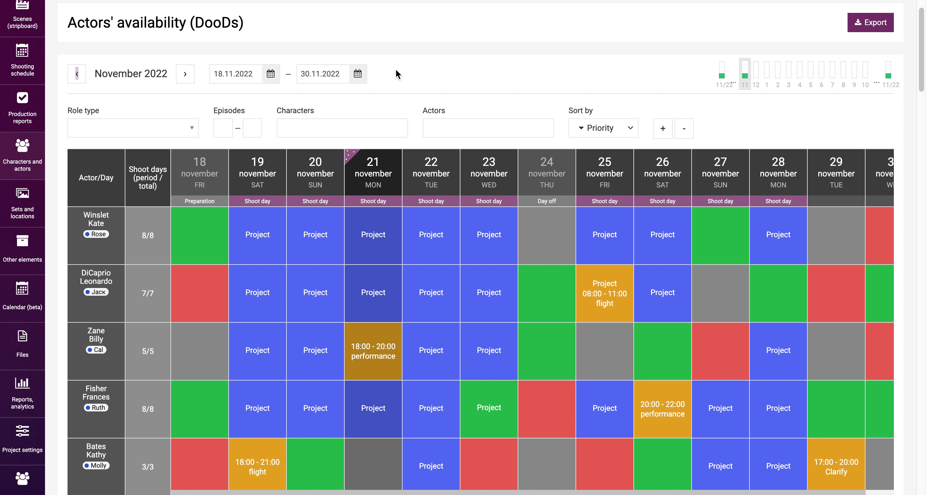Image resolution: width=926 pixels, height=495 pixels.
Task: Open Shooting schedule calendar icon
Action: tap(22, 51)
